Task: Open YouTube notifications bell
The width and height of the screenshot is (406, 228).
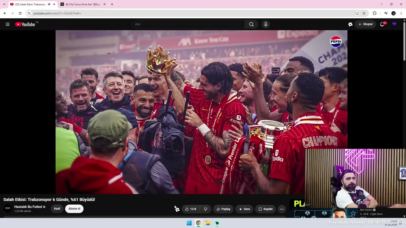Action: [x=382, y=24]
